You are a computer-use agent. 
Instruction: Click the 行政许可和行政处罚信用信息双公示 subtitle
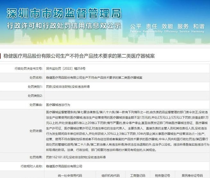point(64,25)
